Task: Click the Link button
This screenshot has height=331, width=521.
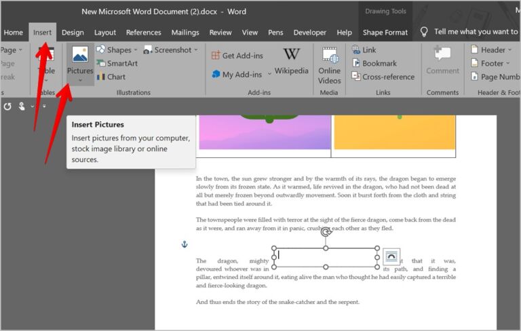Action: click(364, 50)
